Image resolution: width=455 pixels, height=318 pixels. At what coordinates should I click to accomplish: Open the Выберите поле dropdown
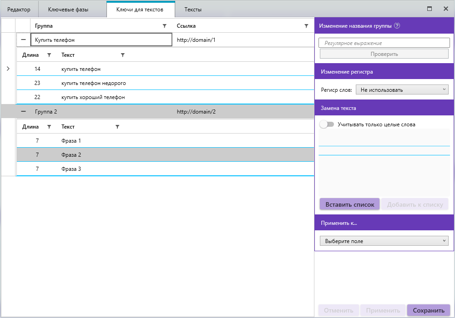tap(384, 241)
